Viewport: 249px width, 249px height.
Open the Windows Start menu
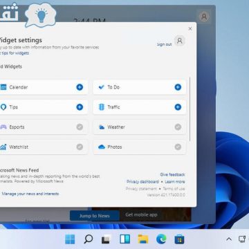point(70,239)
